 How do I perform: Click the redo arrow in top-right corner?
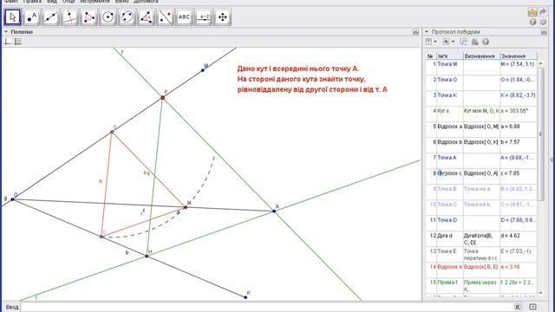[x=543, y=11]
